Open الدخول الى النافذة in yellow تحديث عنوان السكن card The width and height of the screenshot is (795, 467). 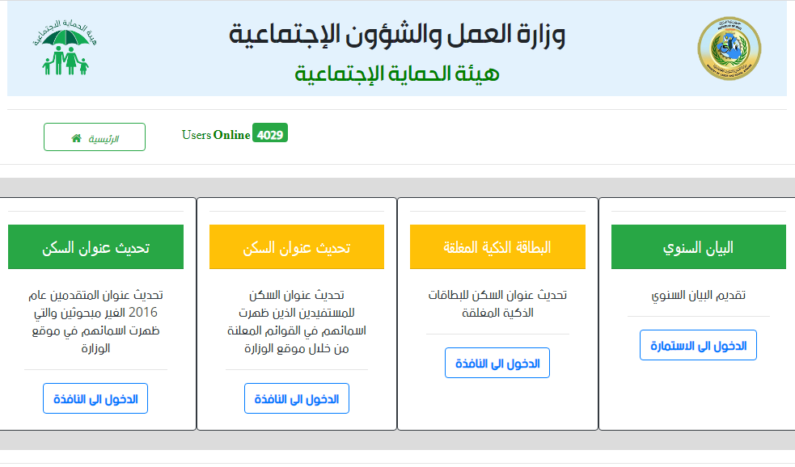(x=297, y=398)
